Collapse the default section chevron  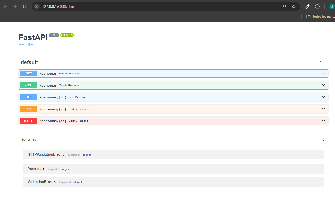tap(321, 62)
